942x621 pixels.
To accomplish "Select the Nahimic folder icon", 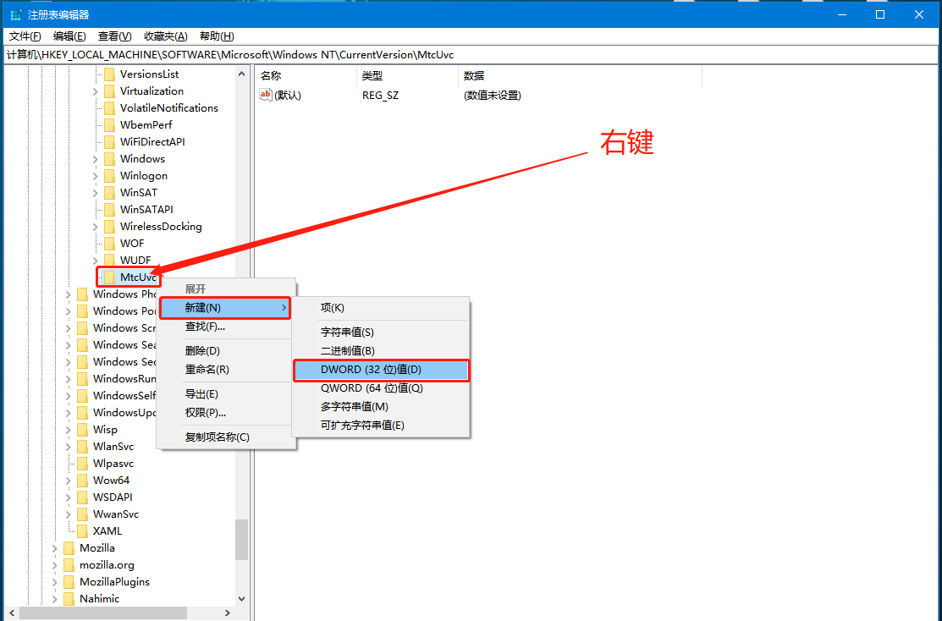I will pos(69,598).
